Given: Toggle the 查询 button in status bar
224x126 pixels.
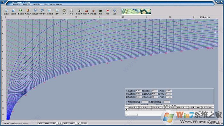Looking at the screenshot, I should point(60,123).
